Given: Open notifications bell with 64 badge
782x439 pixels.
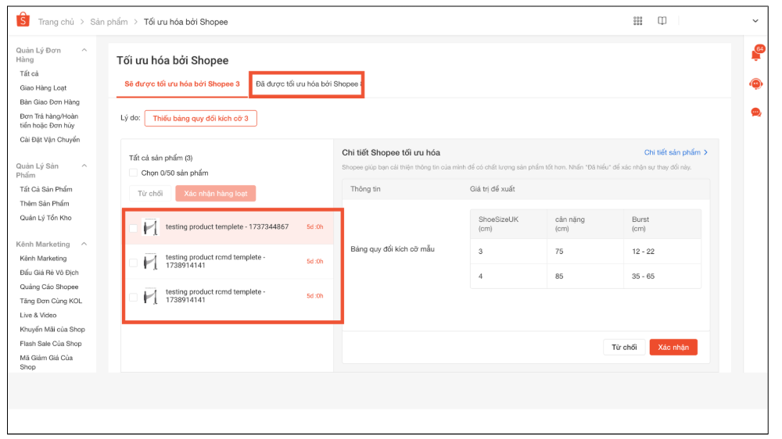Looking at the screenshot, I should point(755,55).
